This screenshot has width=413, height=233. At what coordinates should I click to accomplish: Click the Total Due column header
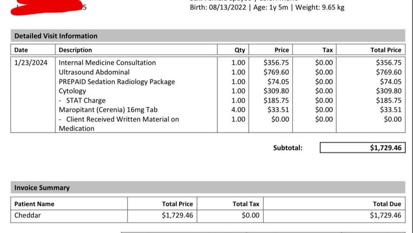pos(387,204)
